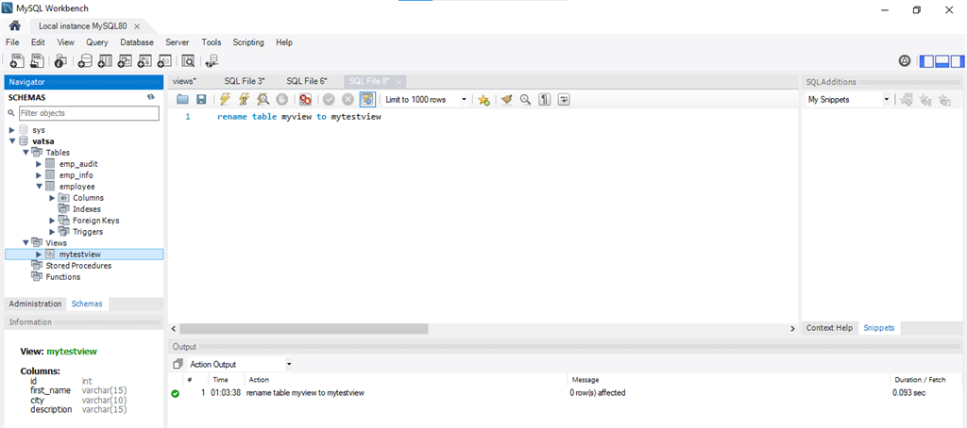Image resolution: width=967 pixels, height=428 pixels.
Task: Create a new function icon
Action: (x=164, y=60)
